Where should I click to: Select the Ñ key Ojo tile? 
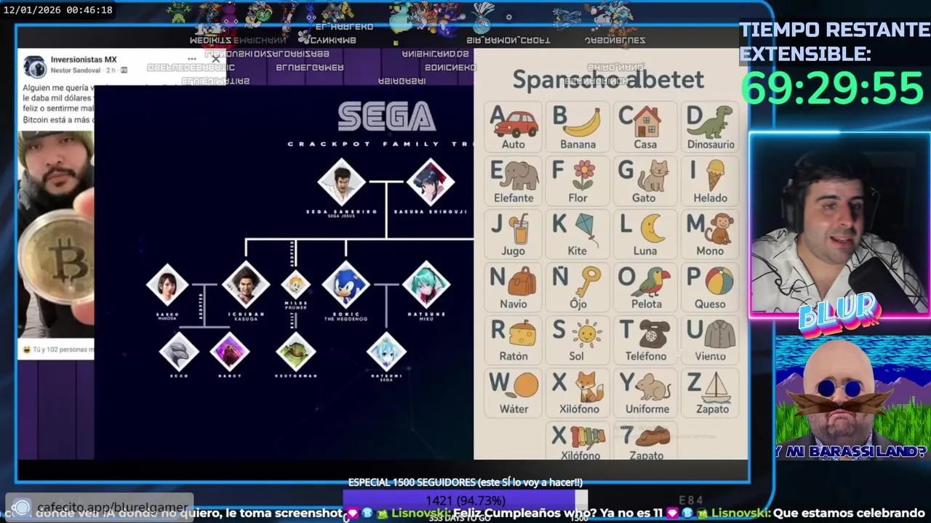coord(578,287)
